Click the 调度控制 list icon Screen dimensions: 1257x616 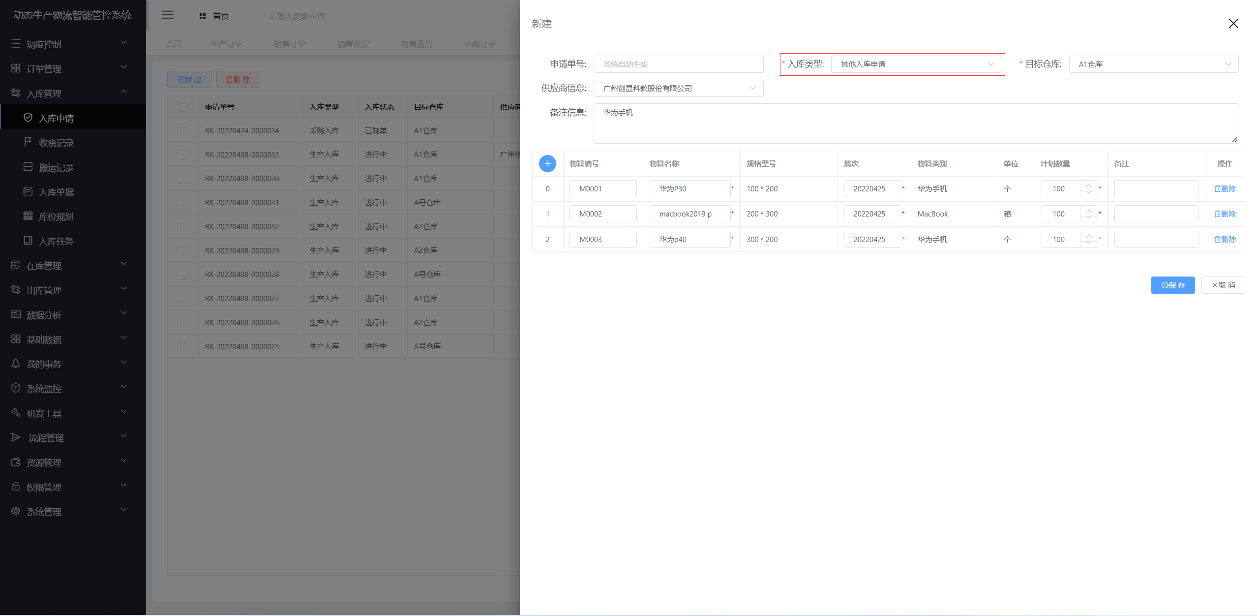[x=16, y=44]
